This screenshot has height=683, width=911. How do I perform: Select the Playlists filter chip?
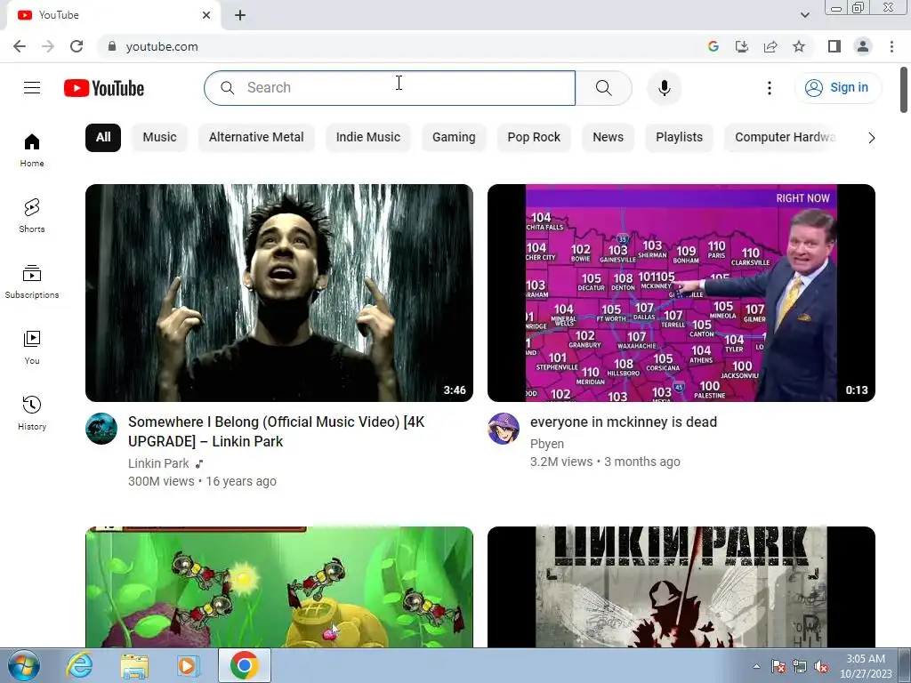(x=679, y=138)
